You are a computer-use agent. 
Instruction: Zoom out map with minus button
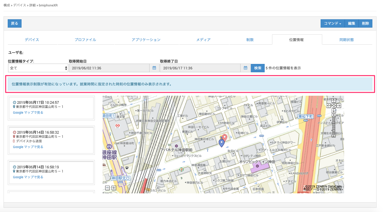pos(107,188)
